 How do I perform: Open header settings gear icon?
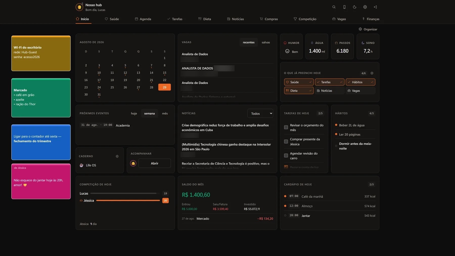click(x=365, y=7)
